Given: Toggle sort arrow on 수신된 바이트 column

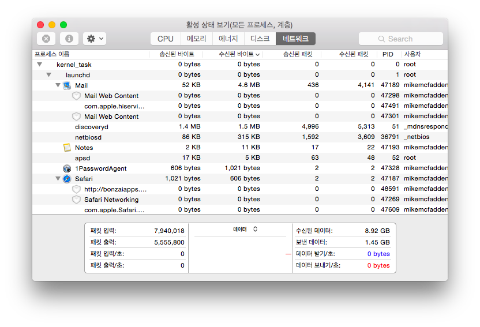Looking at the screenshot, I should (x=257, y=54).
